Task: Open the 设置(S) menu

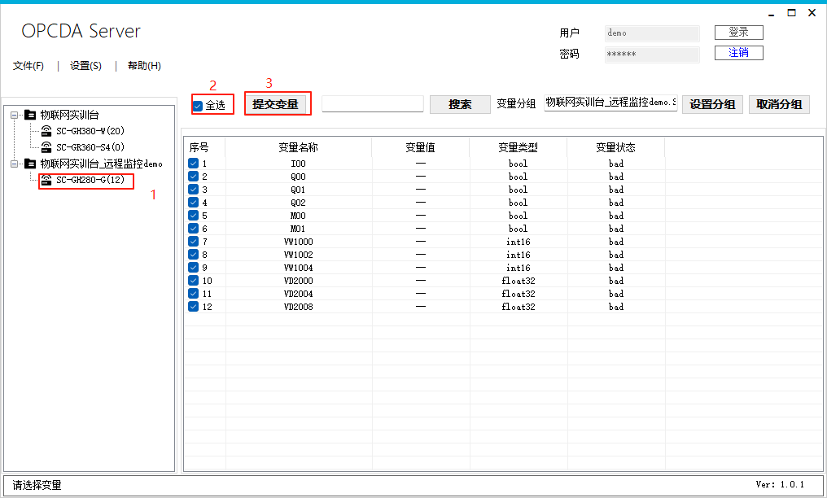Action: pyautogui.click(x=85, y=66)
